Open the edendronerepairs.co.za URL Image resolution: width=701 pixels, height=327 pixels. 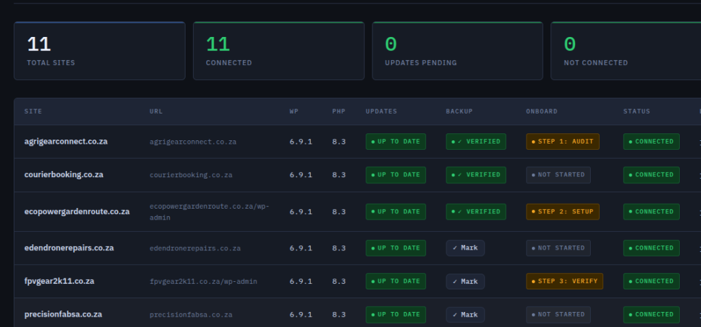195,248
